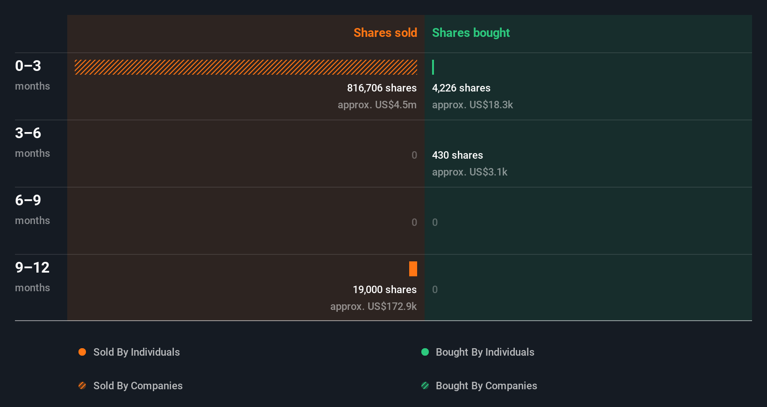Select the solid orange 19,000 shares sold bar
The height and width of the screenshot is (407, 767).
tap(413, 269)
